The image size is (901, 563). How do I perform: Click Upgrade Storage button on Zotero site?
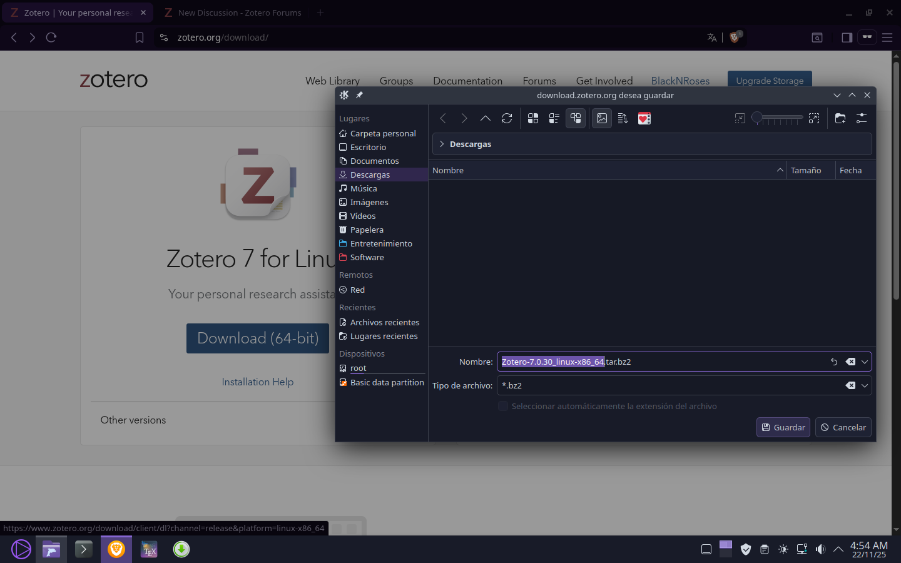pyautogui.click(x=770, y=80)
